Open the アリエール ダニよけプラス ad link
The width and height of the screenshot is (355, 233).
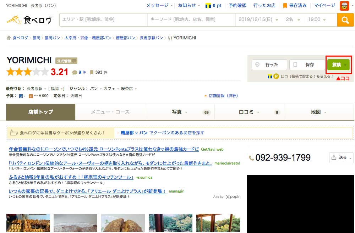pos(87,191)
